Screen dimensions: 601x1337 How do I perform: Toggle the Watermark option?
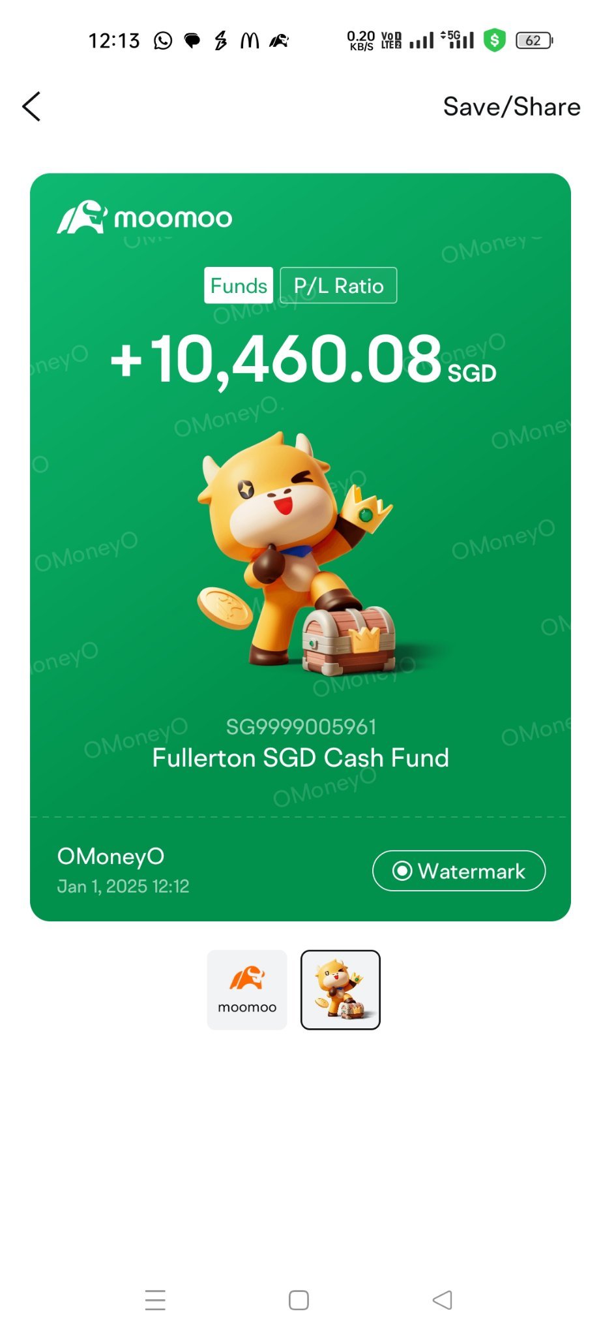[459, 870]
